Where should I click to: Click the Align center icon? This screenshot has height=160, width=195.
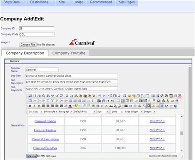[x=48, y=106]
